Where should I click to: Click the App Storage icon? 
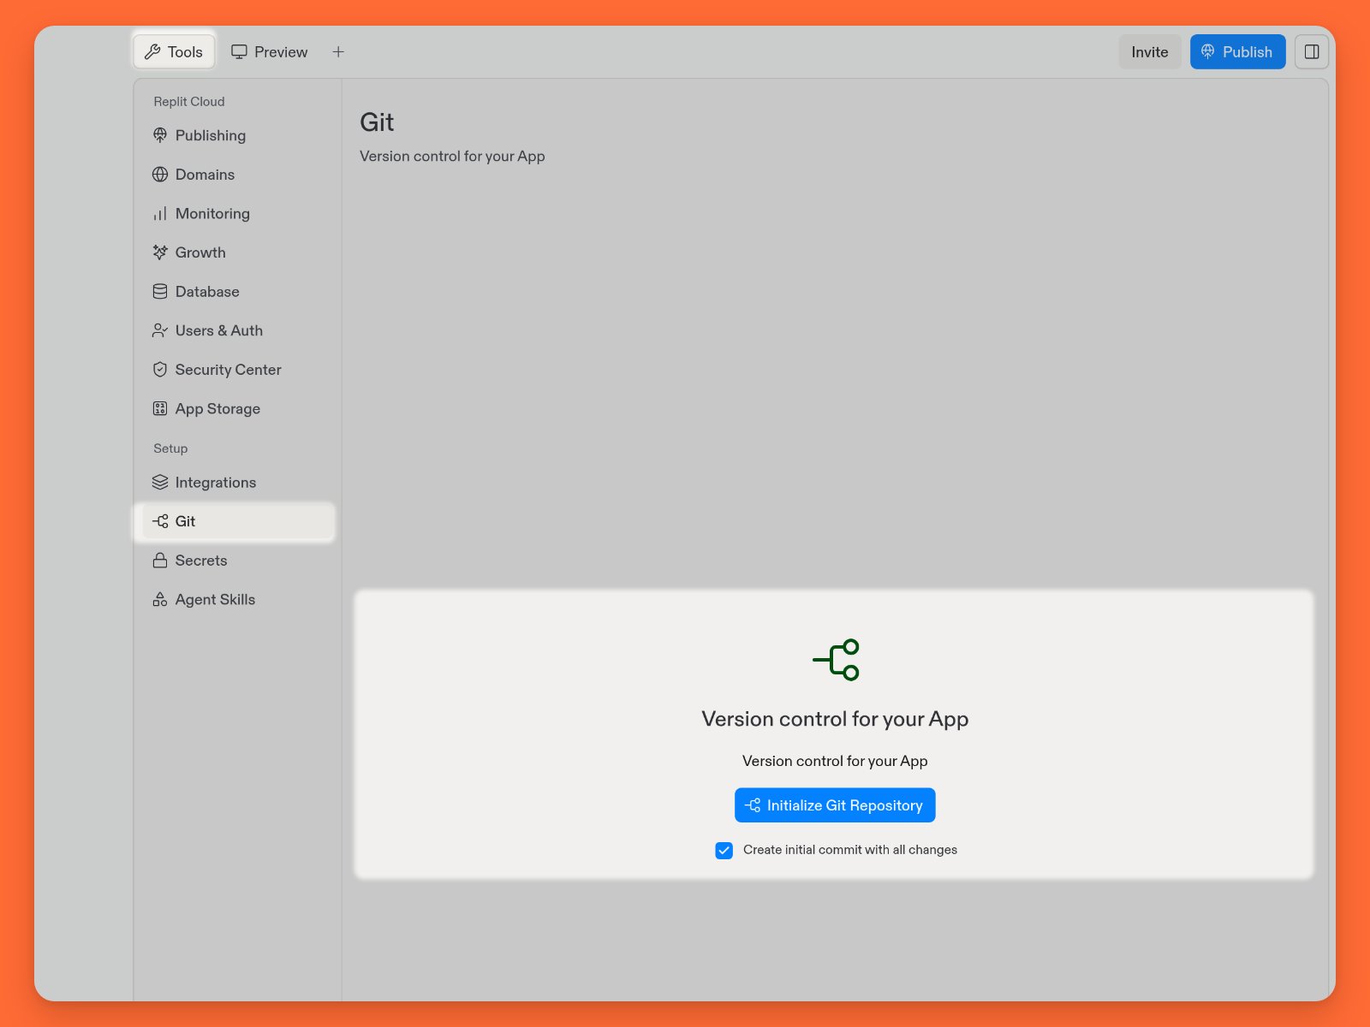(x=160, y=409)
